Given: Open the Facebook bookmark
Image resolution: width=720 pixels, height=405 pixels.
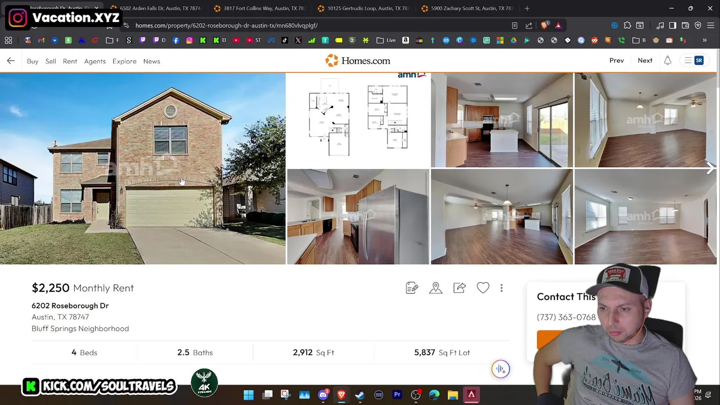Looking at the screenshot, I should (x=175, y=40).
